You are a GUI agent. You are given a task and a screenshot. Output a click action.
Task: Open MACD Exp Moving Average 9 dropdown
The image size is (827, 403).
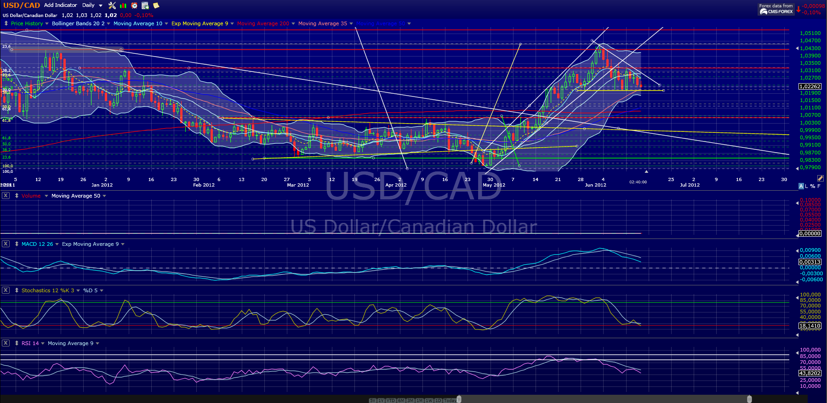pos(123,244)
